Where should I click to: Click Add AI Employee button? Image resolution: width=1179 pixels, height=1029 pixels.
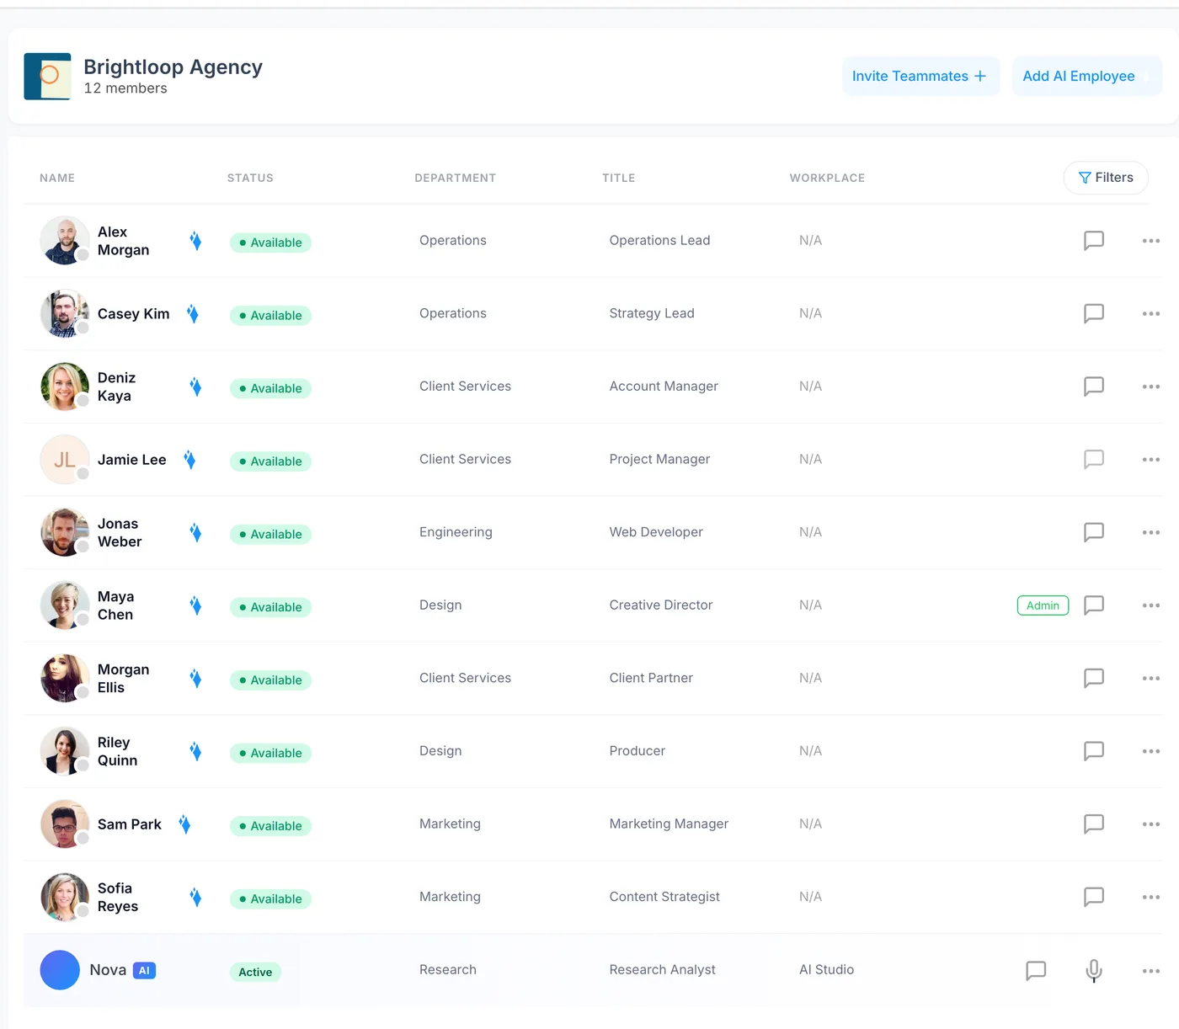pos(1086,77)
